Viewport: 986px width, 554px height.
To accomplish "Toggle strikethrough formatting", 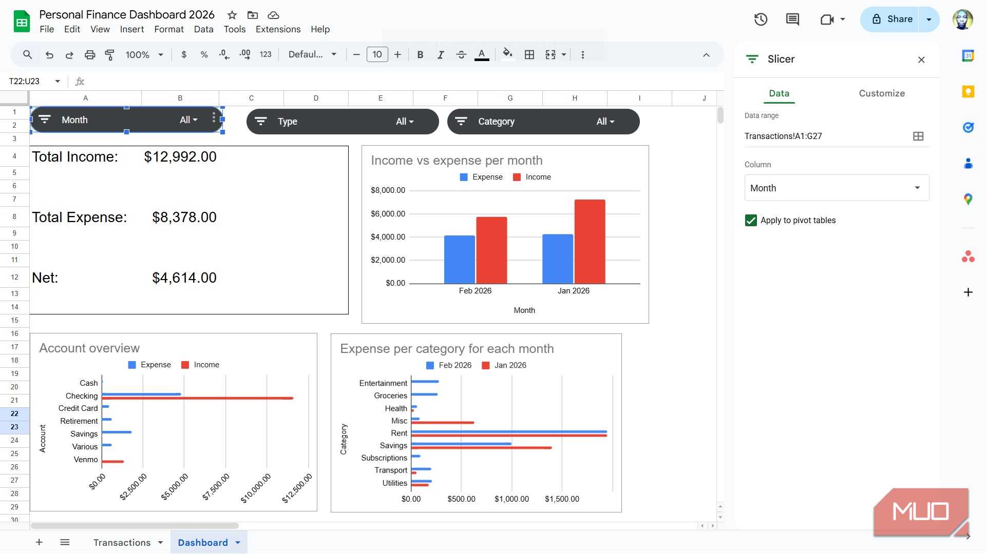I will [x=461, y=54].
